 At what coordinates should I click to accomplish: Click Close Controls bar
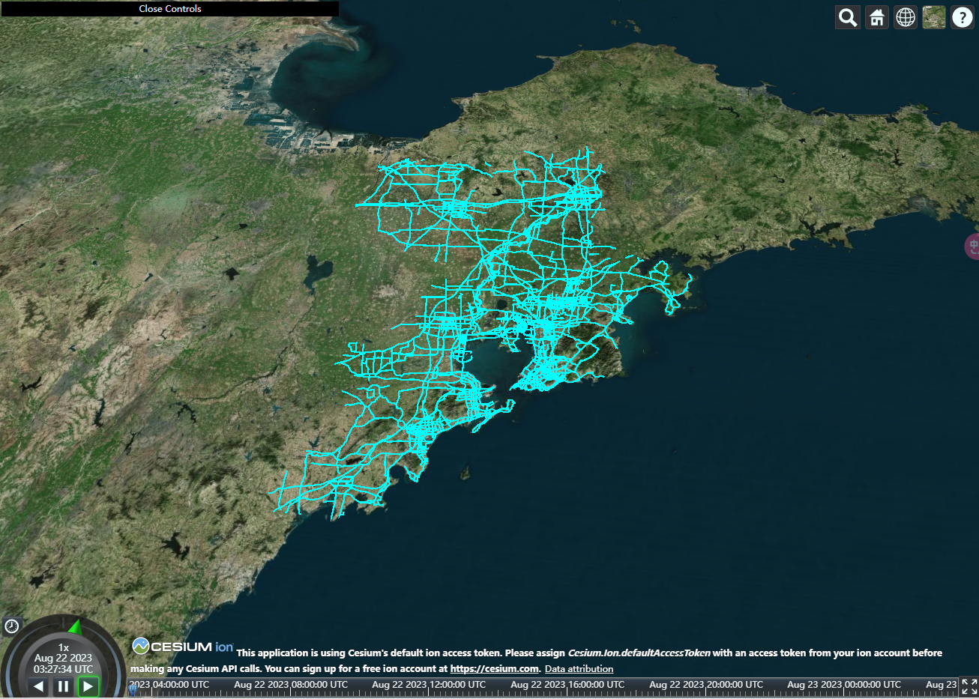[169, 9]
